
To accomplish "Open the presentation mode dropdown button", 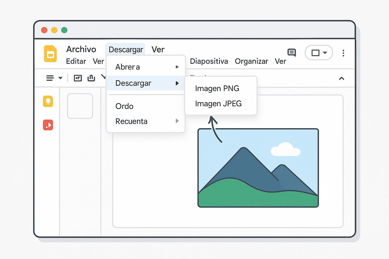I will coord(319,53).
